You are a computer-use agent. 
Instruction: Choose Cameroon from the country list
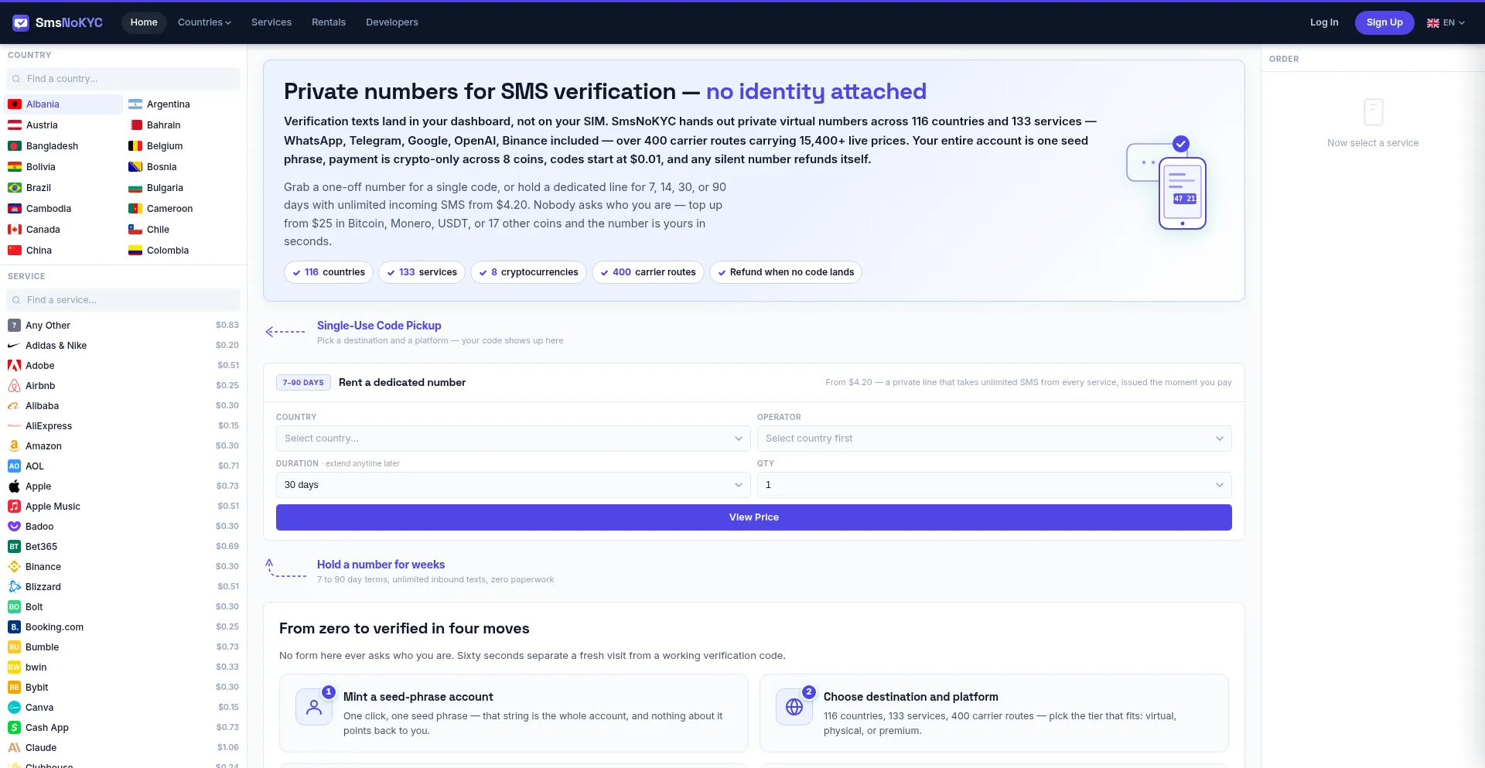[x=184, y=209]
